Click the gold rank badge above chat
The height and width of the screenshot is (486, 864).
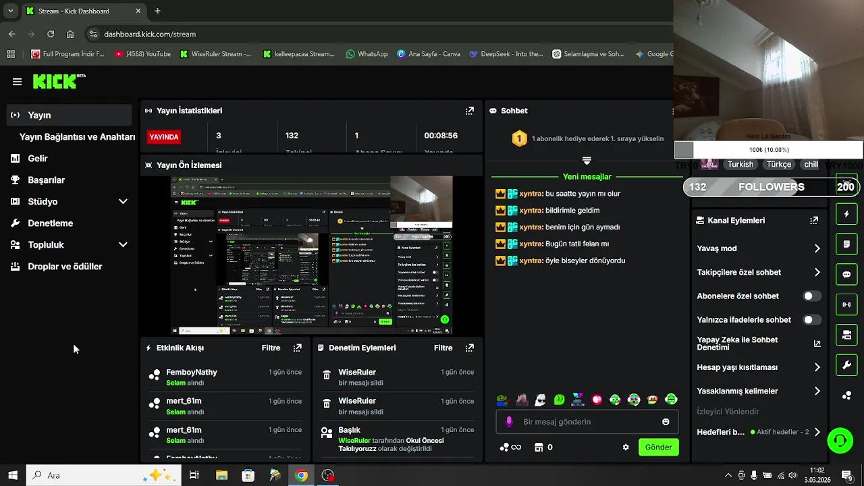519,139
